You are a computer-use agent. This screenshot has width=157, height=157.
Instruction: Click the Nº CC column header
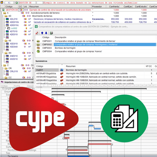149,66
